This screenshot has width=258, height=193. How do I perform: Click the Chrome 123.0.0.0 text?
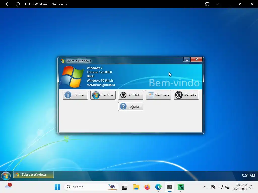pos(99,72)
